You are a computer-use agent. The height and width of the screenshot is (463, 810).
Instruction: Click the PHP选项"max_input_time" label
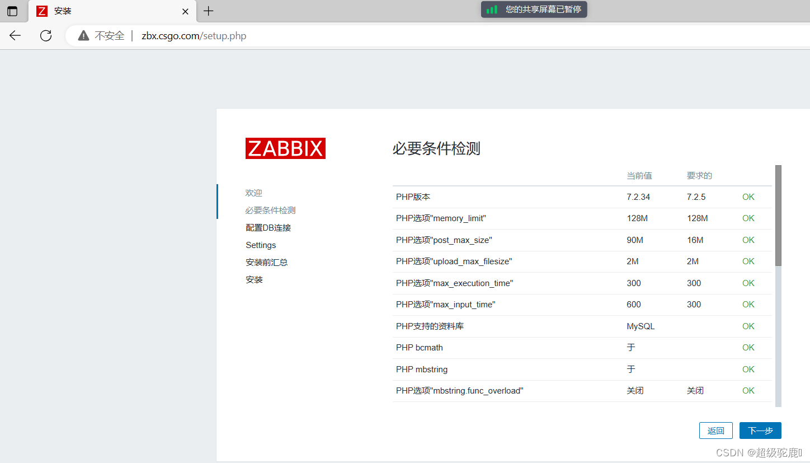[x=446, y=305]
